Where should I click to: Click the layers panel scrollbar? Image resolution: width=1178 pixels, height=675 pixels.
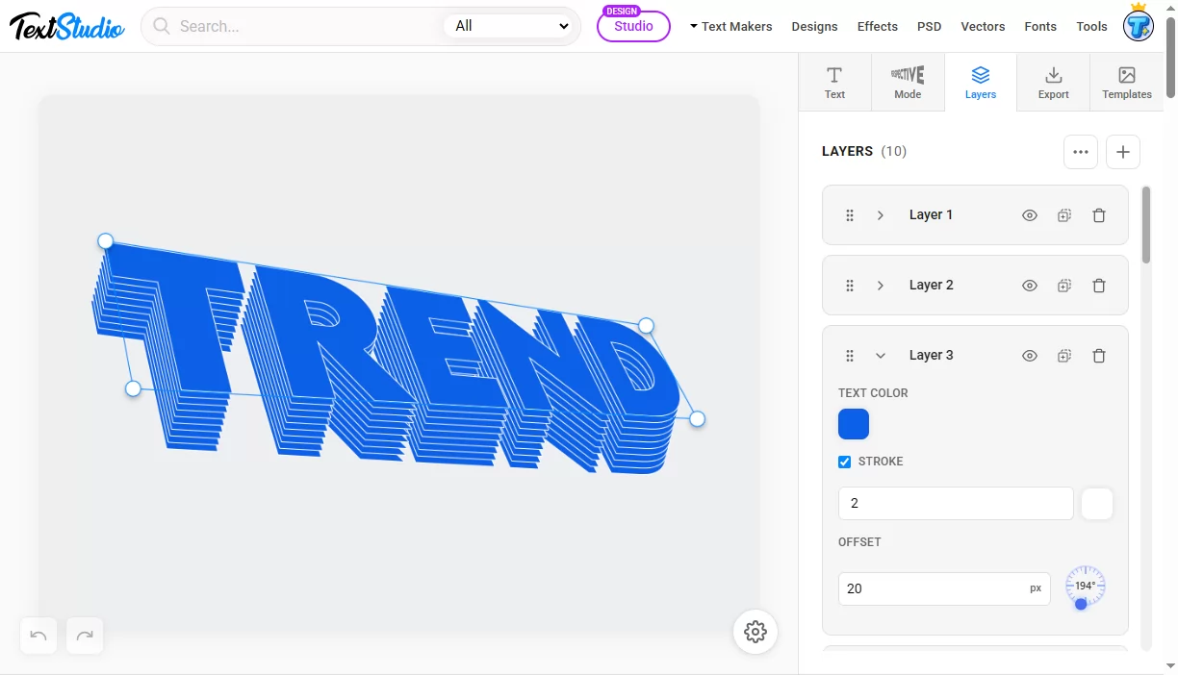(x=1145, y=225)
